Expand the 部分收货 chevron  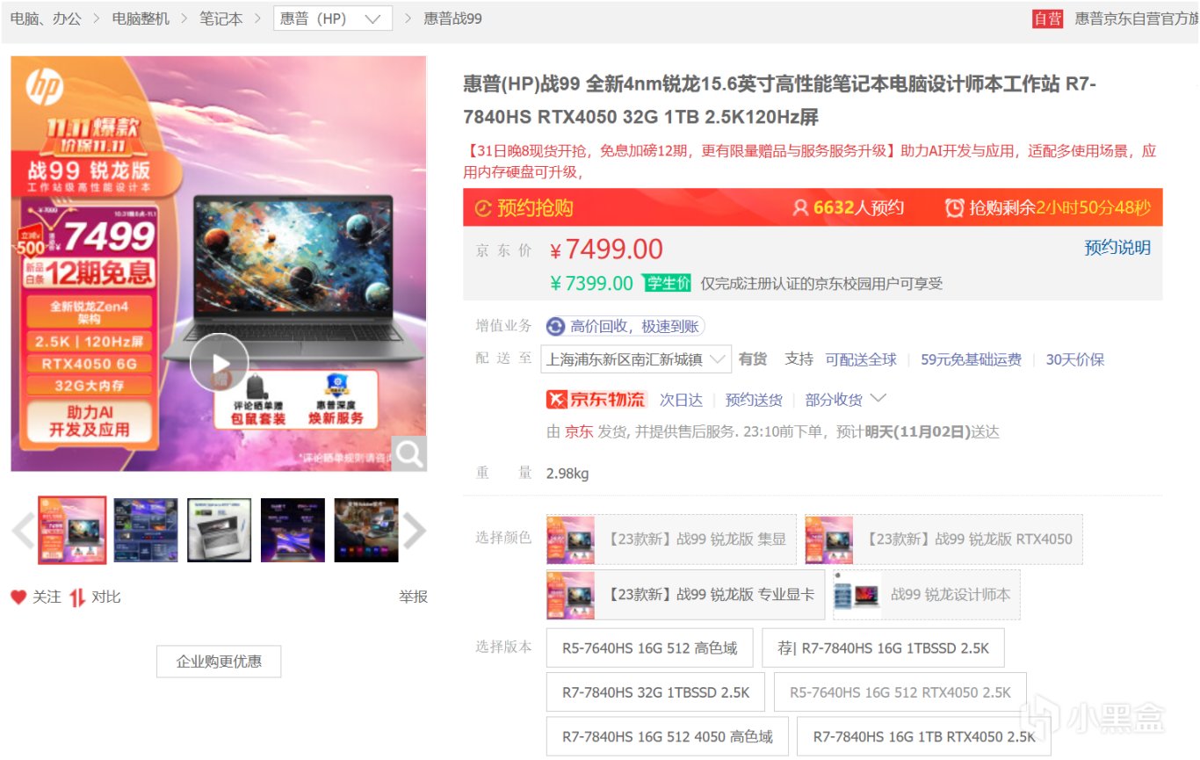877,399
